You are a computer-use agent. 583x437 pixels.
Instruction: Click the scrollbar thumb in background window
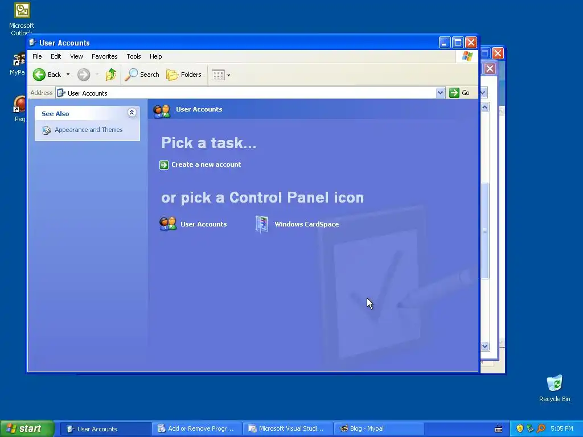(485, 230)
